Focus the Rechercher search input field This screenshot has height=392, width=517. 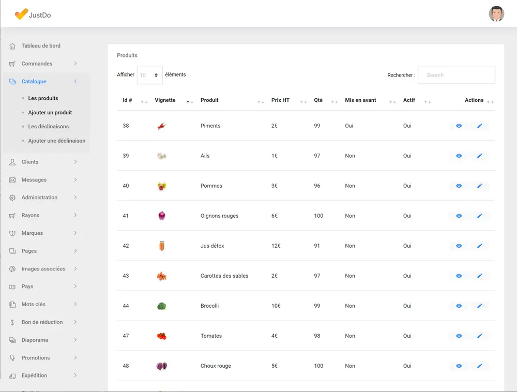tap(456, 75)
